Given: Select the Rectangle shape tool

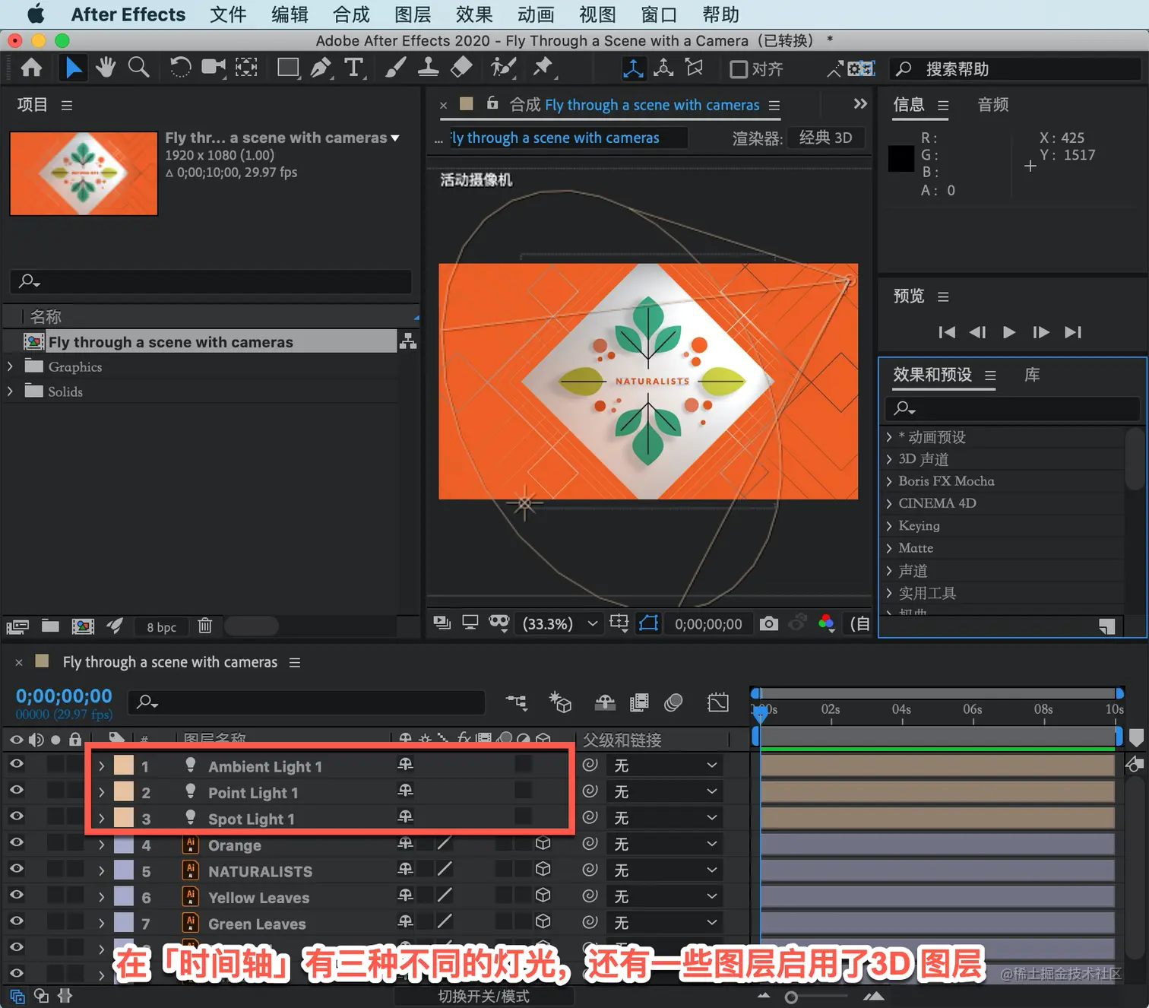Looking at the screenshot, I should pos(288,68).
